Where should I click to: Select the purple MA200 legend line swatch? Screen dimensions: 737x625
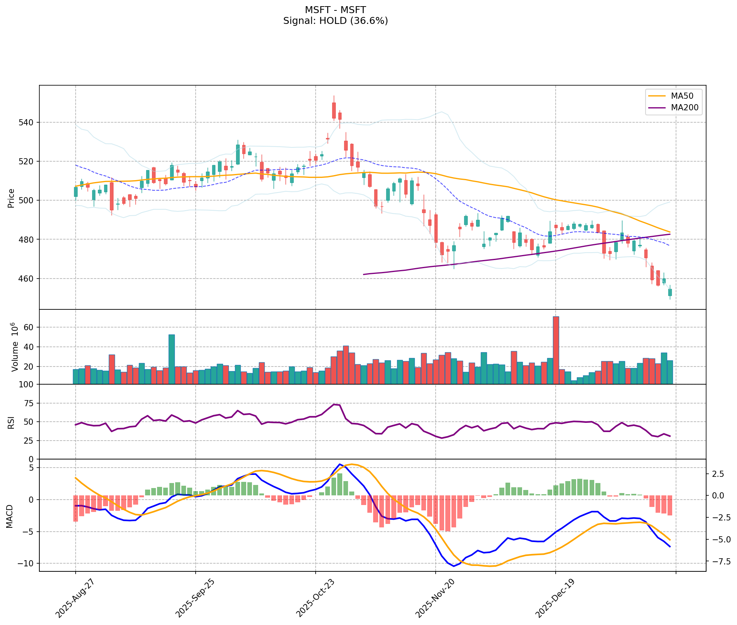[x=657, y=108]
